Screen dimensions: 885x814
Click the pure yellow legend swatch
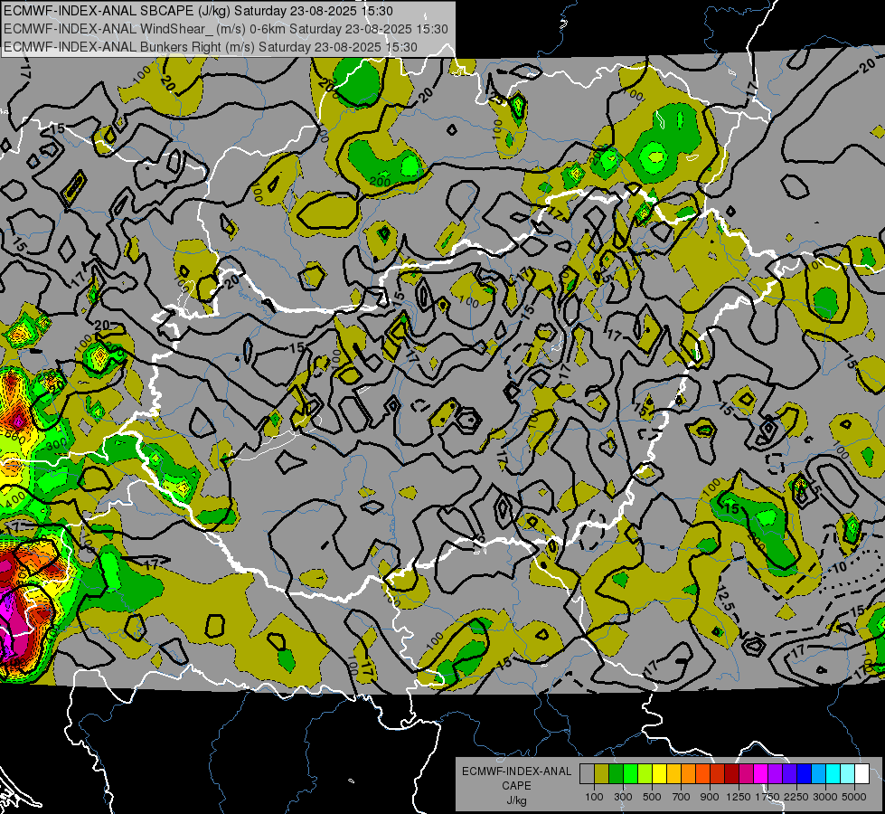(x=659, y=773)
